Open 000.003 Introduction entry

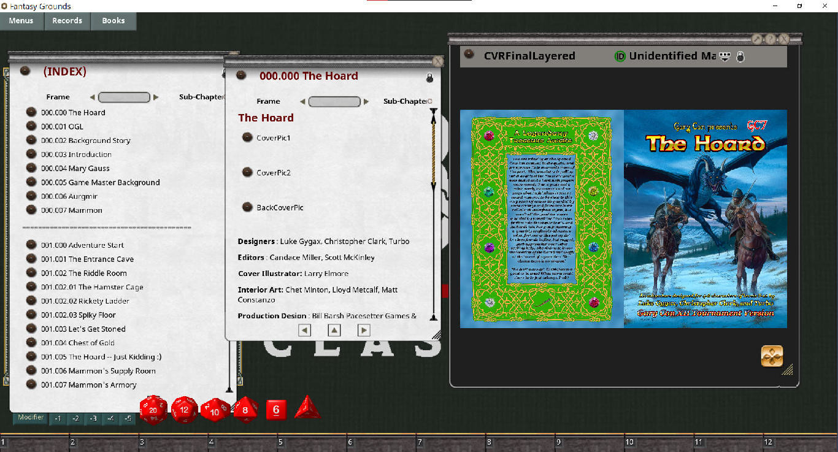point(77,154)
